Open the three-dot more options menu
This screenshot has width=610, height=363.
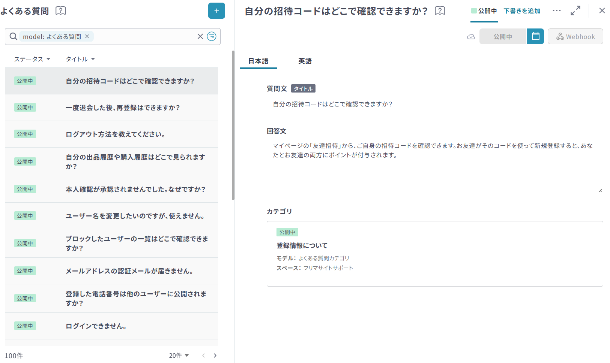(556, 11)
